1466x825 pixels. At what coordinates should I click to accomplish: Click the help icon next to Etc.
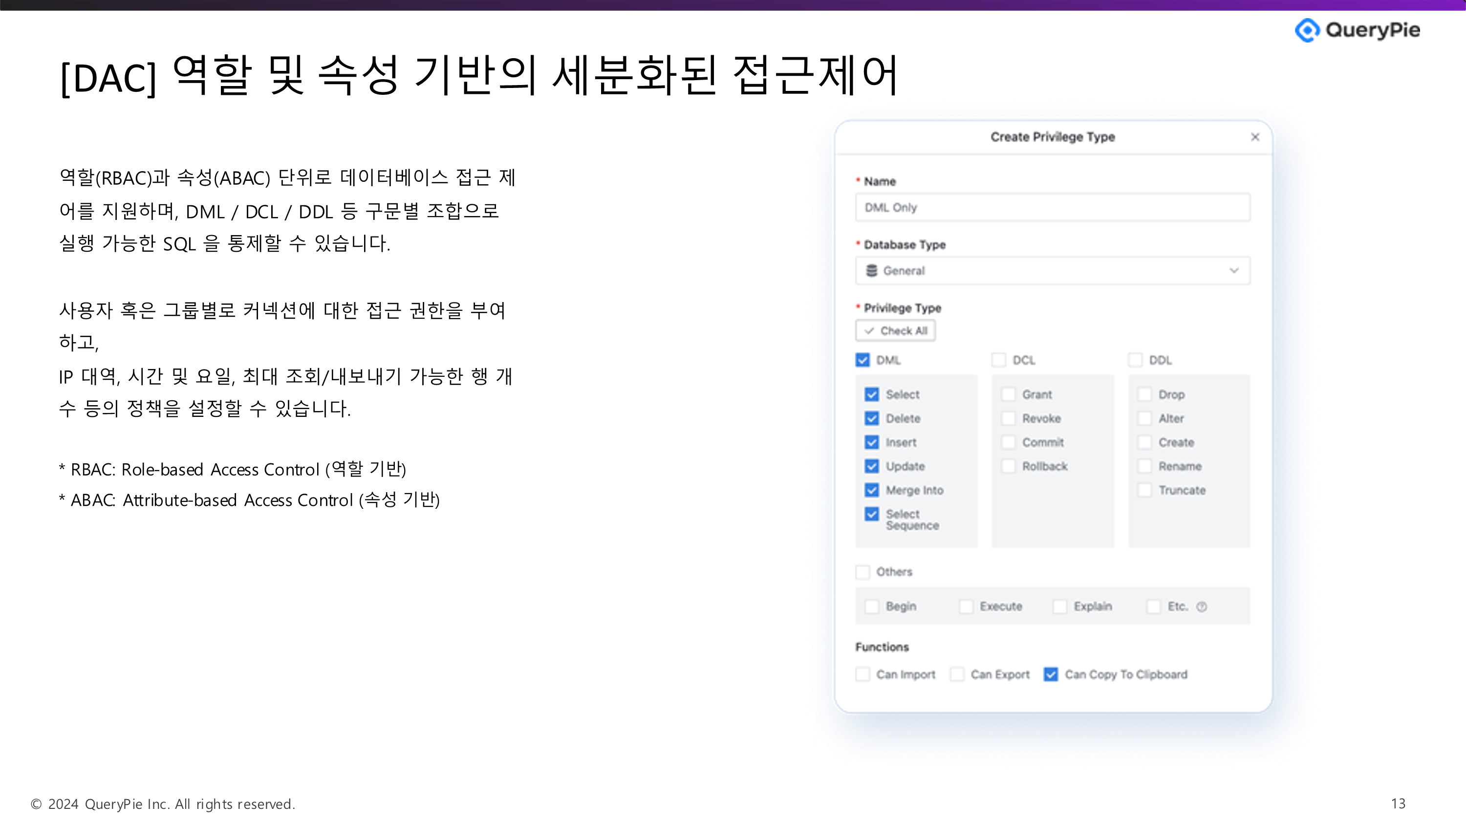click(1201, 607)
